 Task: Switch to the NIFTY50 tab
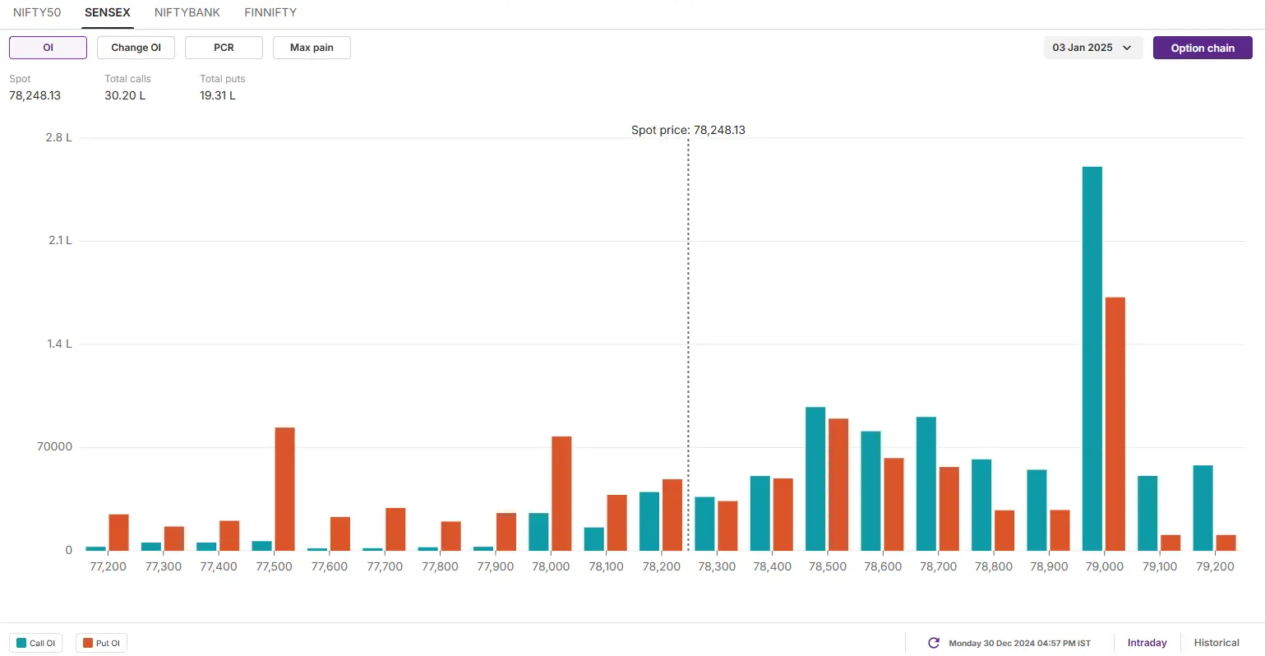pos(37,12)
